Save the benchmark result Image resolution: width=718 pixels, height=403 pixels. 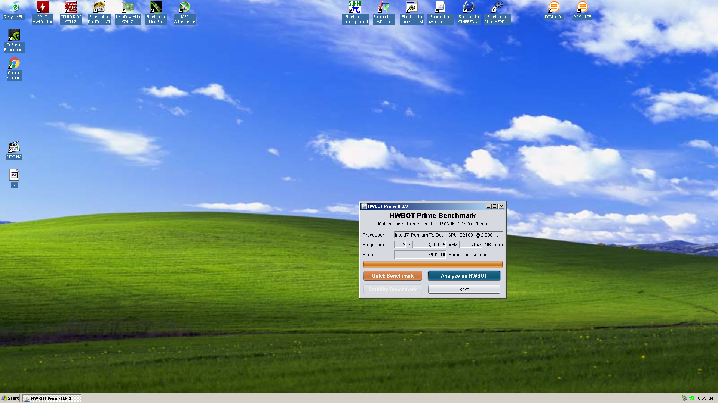click(464, 289)
